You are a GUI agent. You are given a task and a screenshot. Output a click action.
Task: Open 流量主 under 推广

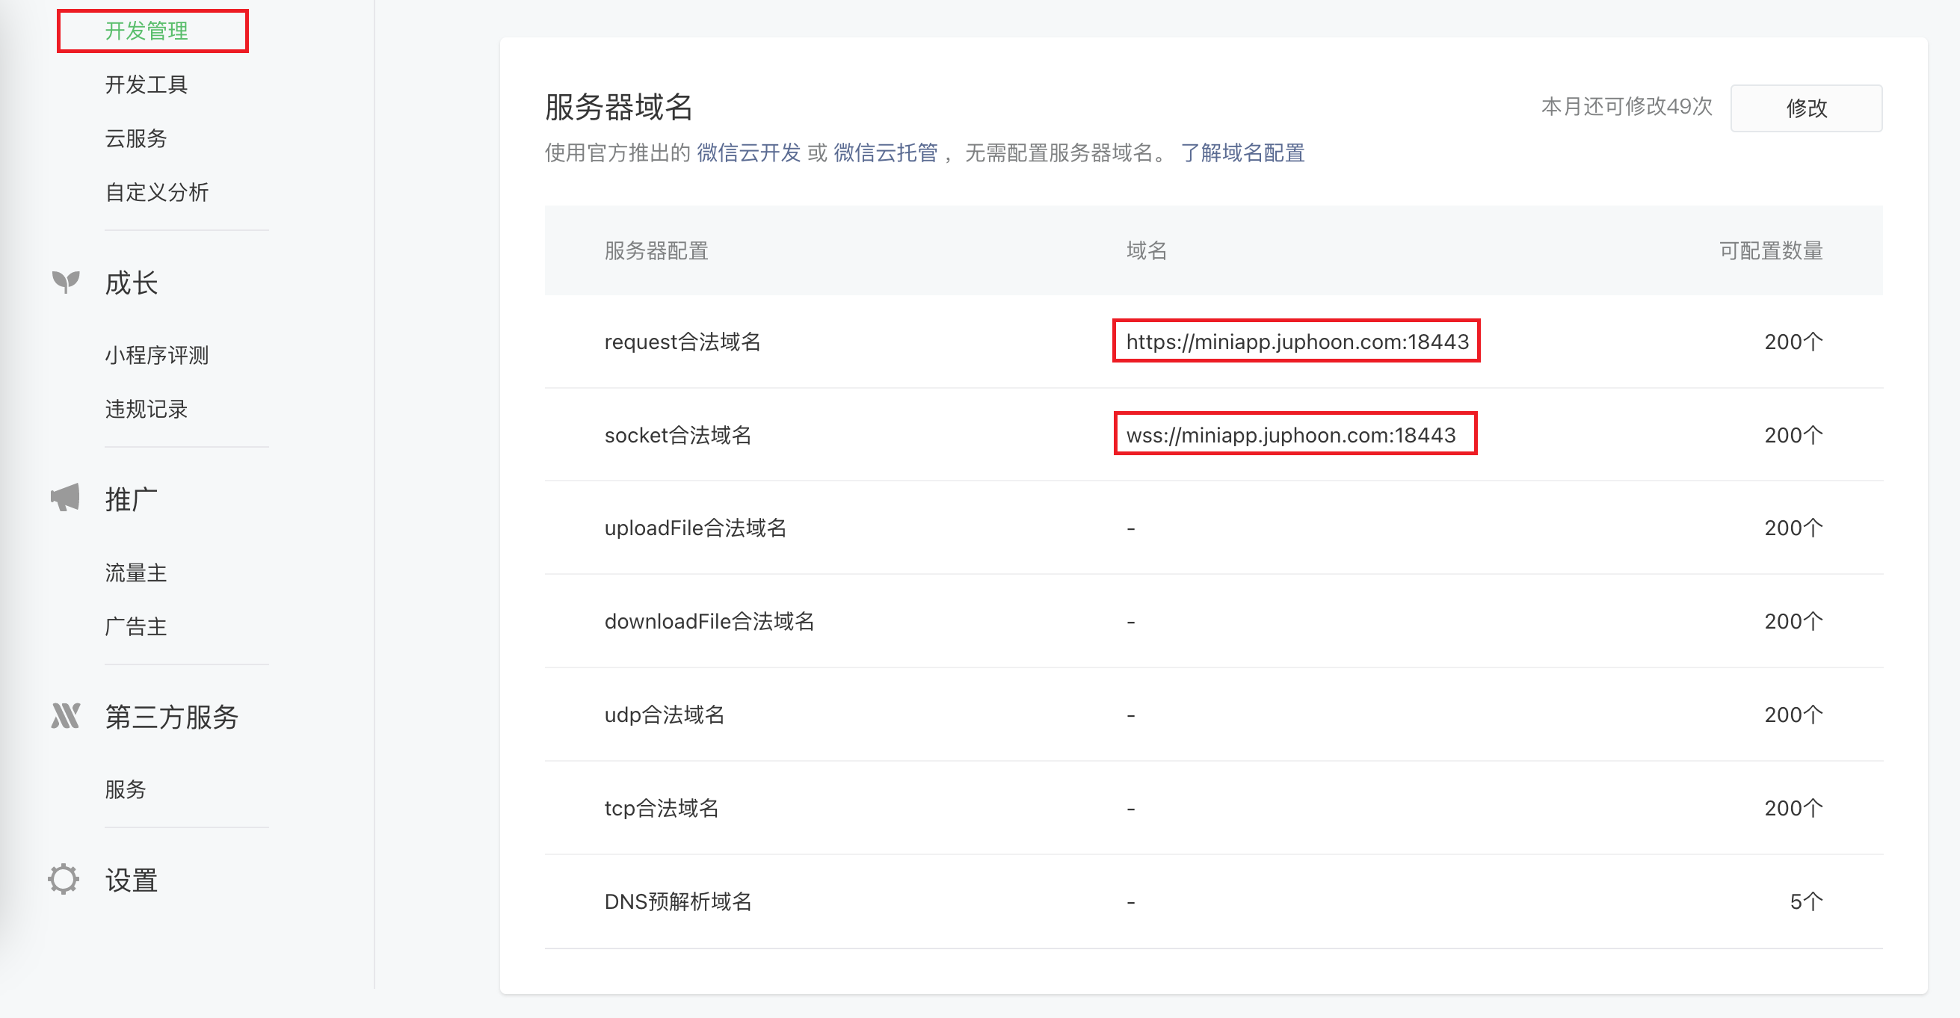pyautogui.click(x=135, y=573)
